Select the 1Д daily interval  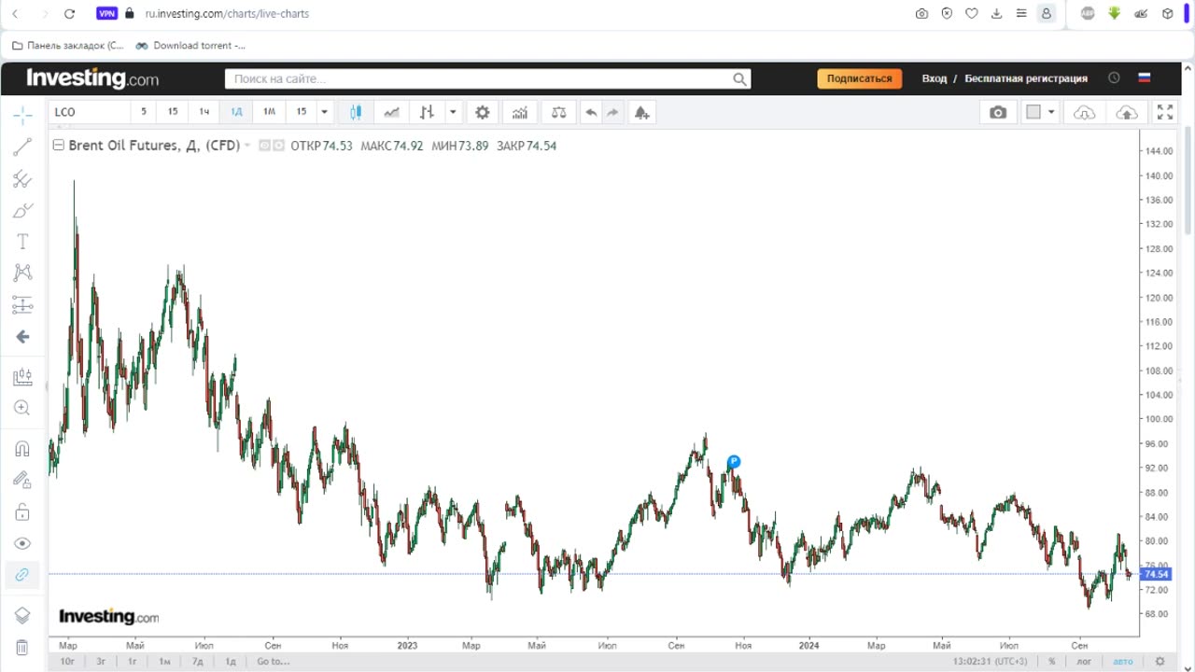pos(236,112)
